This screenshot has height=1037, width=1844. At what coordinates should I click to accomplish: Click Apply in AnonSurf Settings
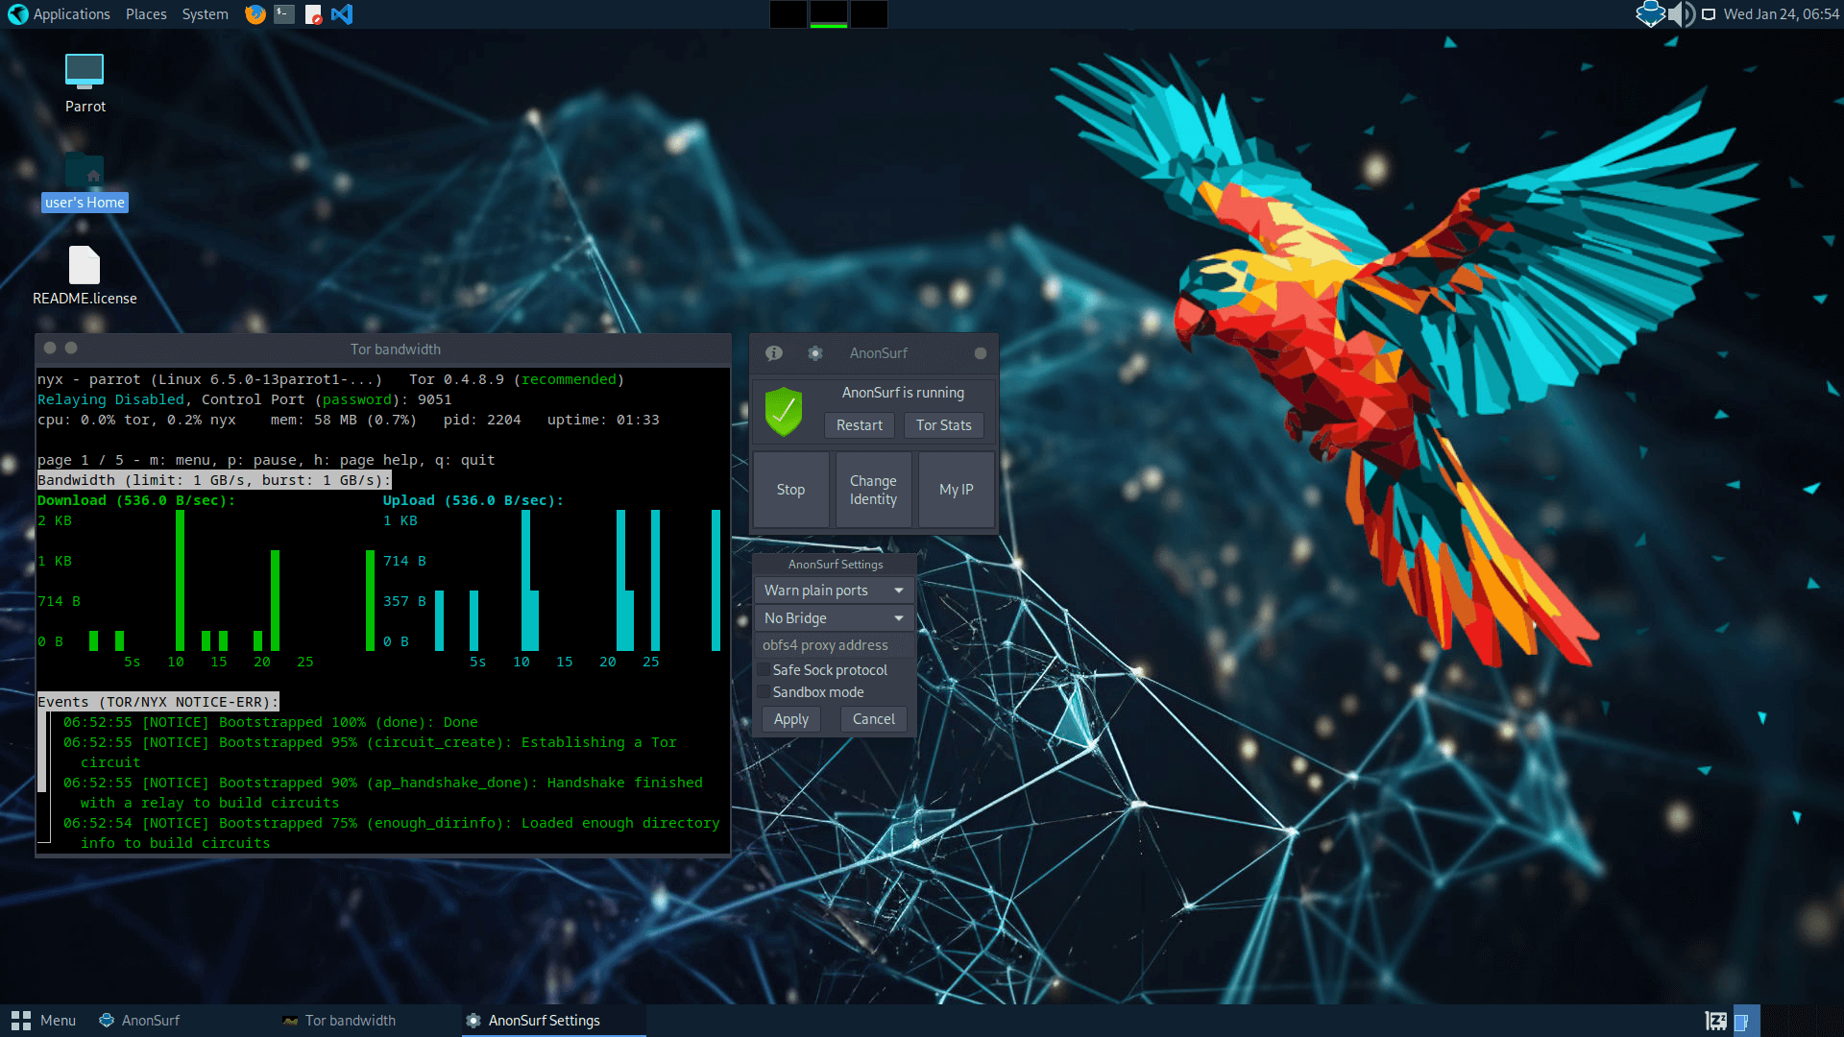tap(790, 718)
